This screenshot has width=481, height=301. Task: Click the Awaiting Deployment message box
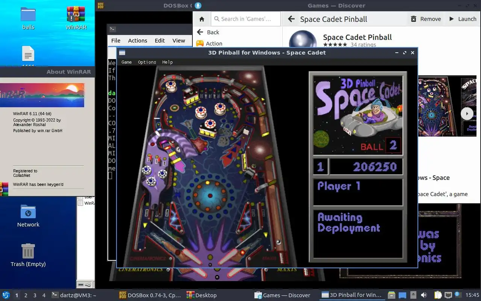tap(358, 234)
